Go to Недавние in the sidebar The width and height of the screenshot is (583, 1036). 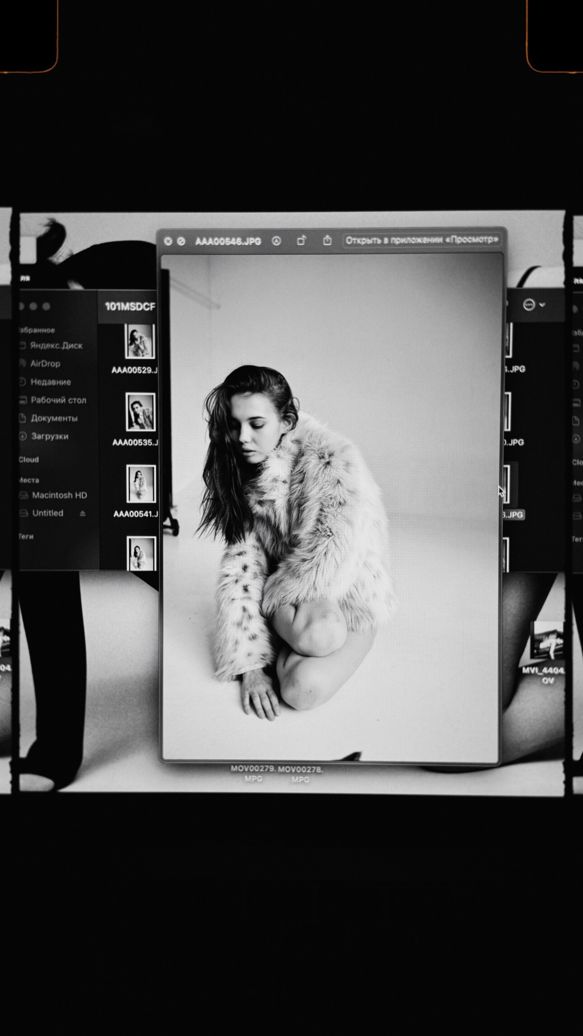point(50,382)
